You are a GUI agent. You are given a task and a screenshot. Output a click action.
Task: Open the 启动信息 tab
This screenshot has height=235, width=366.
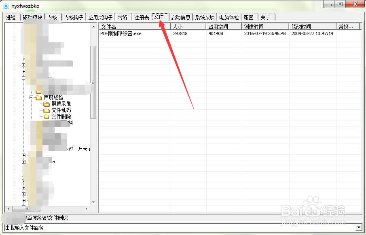(181, 17)
